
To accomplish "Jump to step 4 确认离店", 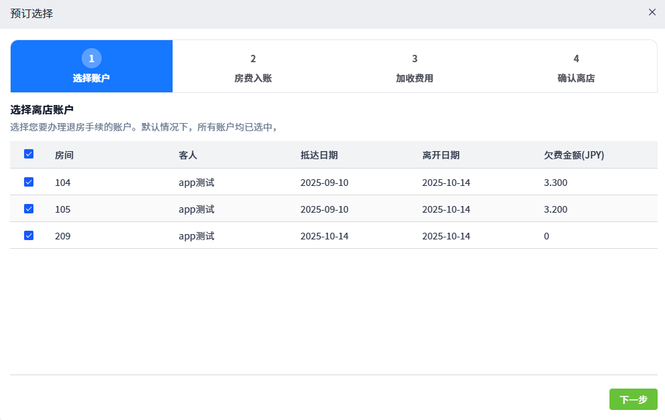I will (x=576, y=66).
